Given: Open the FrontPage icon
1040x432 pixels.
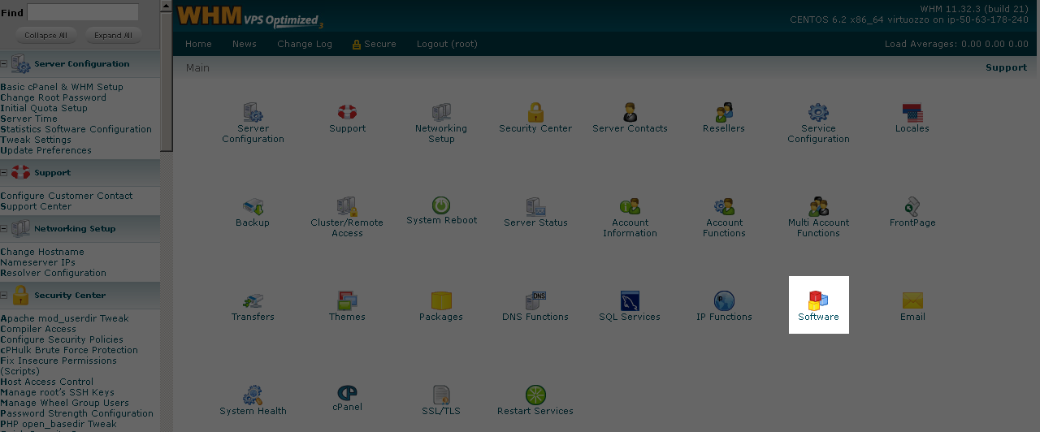Looking at the screenshot, I should [912, 206].
